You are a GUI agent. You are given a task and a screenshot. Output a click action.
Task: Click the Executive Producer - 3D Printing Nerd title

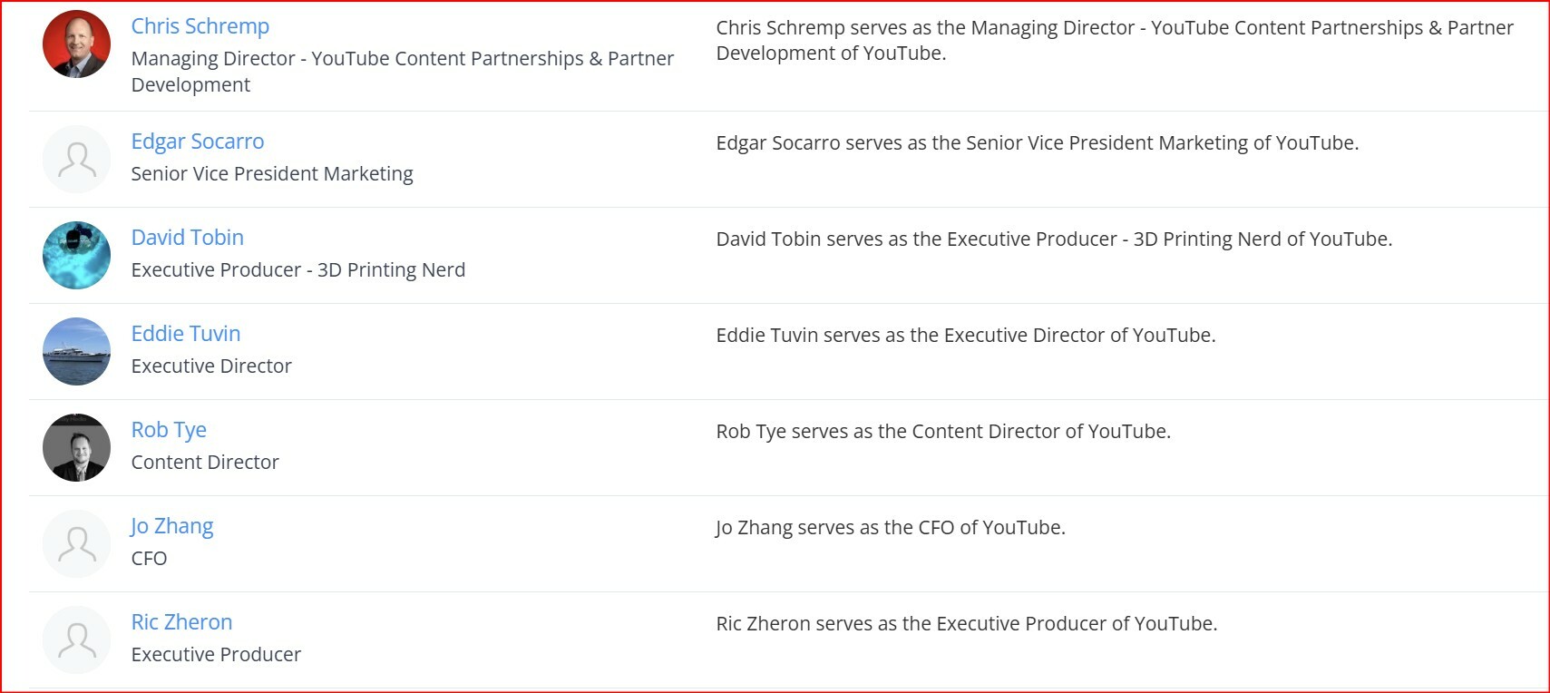click(298, 269)
